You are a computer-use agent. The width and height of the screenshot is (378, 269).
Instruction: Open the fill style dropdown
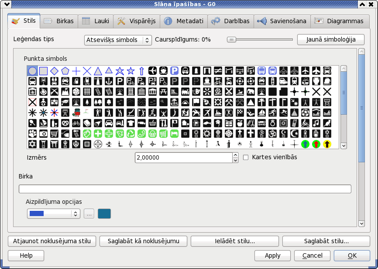click(x=54, y=214)
